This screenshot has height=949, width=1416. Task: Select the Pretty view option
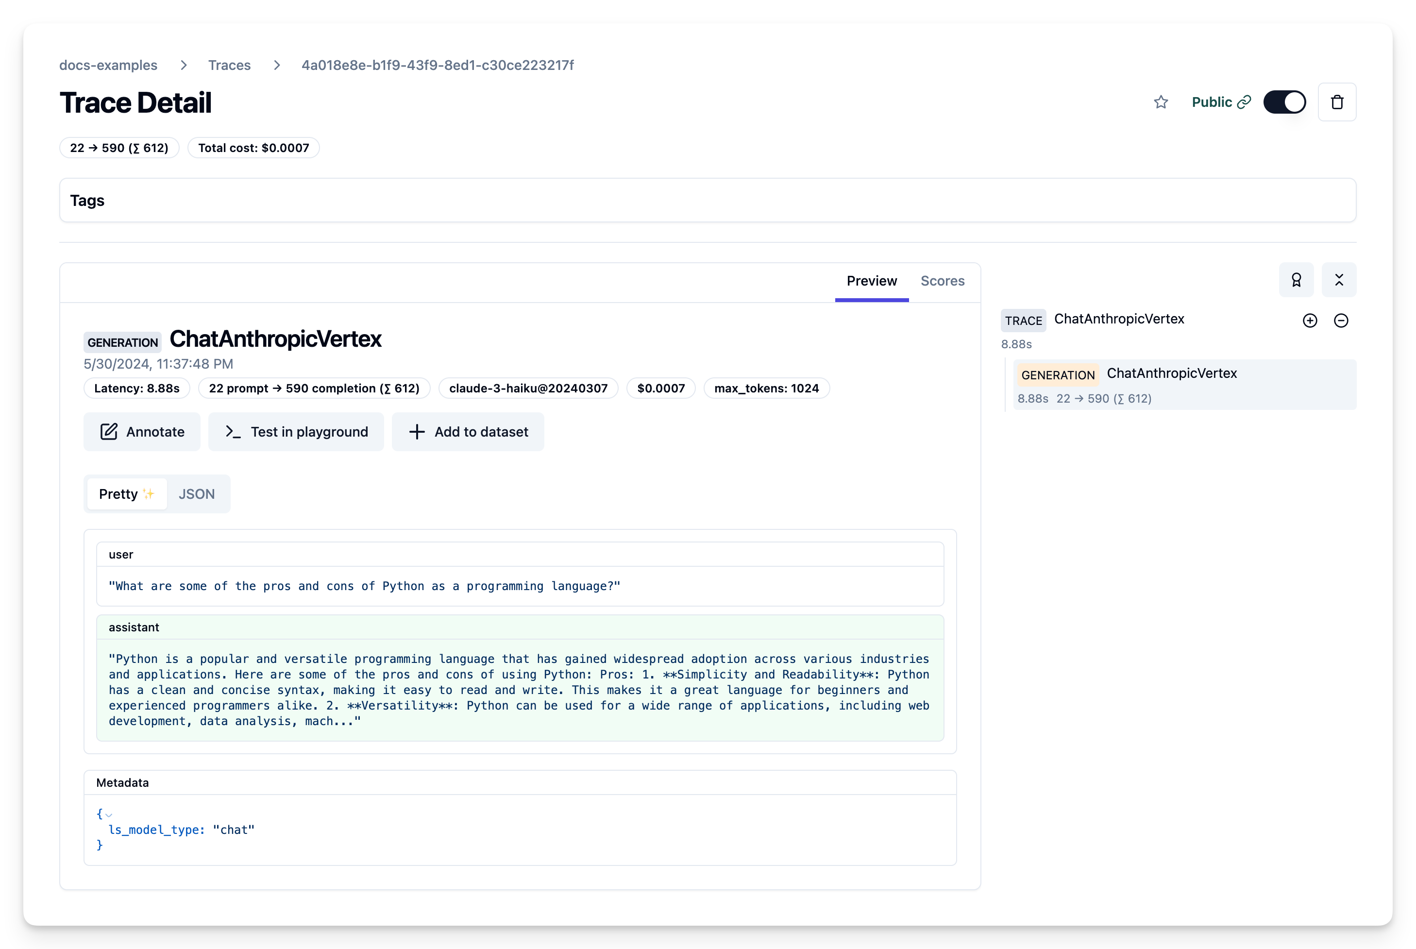(x=126, y=494)
